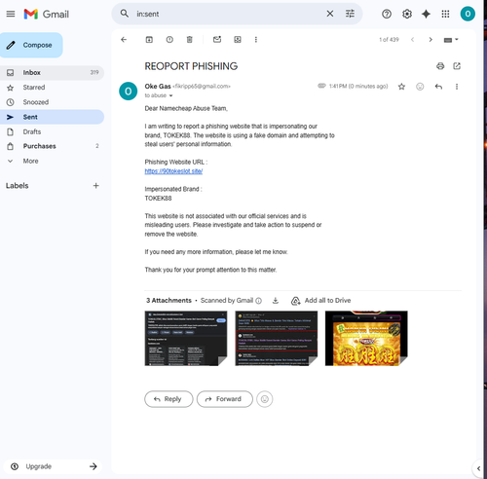This screenshot has height=479, width=487.
Task: Open the Starred folder
Action: click(x=52, y=88)
